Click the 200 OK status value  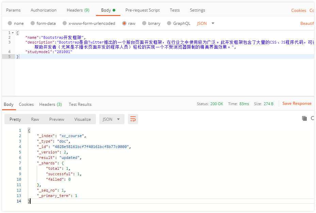pos(217,104)
